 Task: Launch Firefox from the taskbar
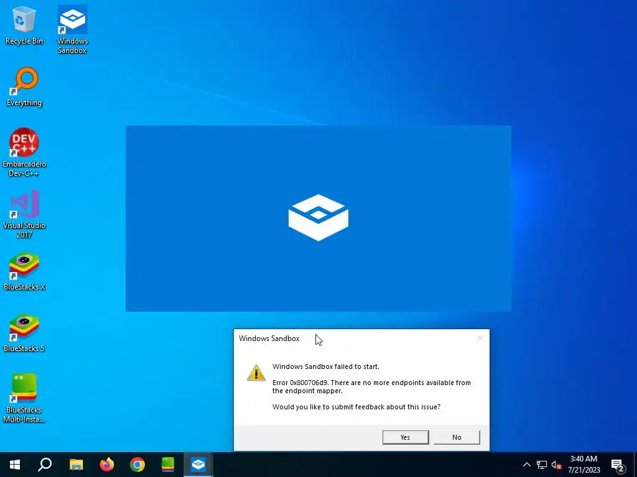pyautogui.click(x=107, y=465)
